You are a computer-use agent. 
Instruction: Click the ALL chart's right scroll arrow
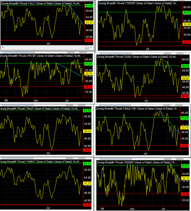pyautogui.click(x=91, y=47)
